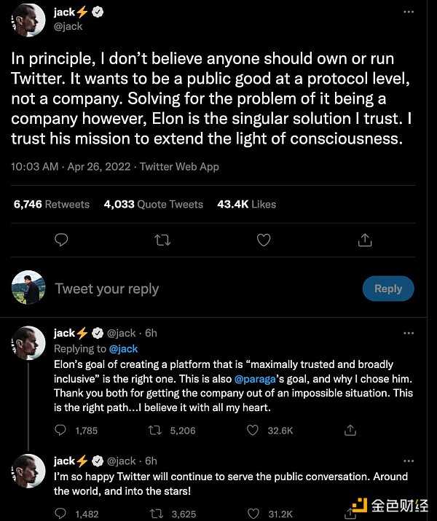This screenshot has height=521, width=437.
Task: Retweet the reply with 5,206 retweets
Action: [154, 431]
